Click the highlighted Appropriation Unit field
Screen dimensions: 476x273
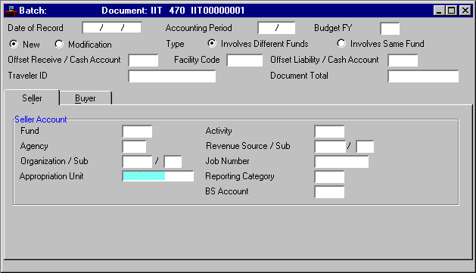(158, 176)
